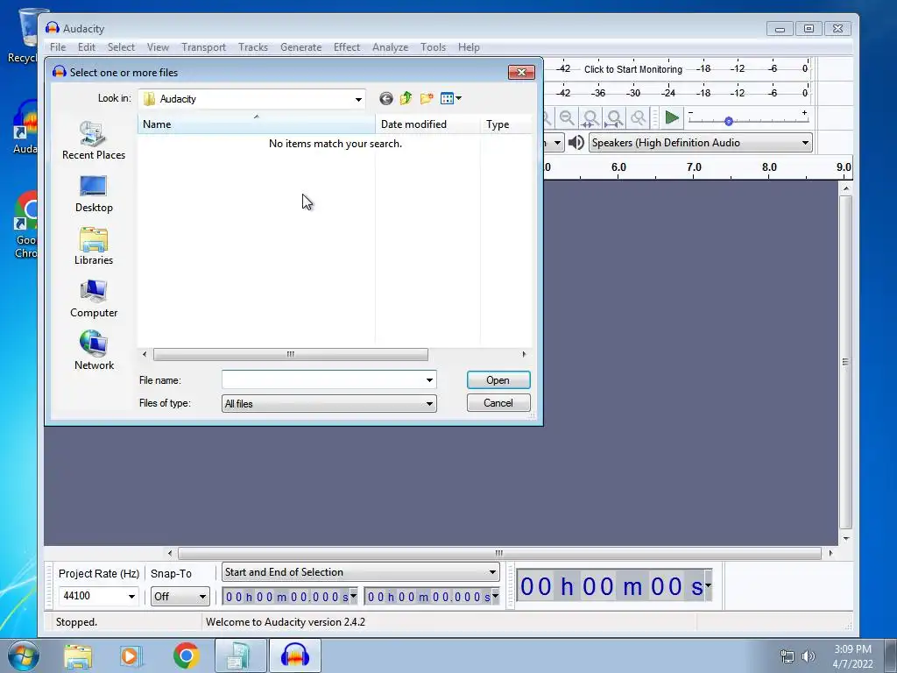Click vertical scrollbar down arrow in track area
The image size is (897, 673).
[x=846, y=539]
